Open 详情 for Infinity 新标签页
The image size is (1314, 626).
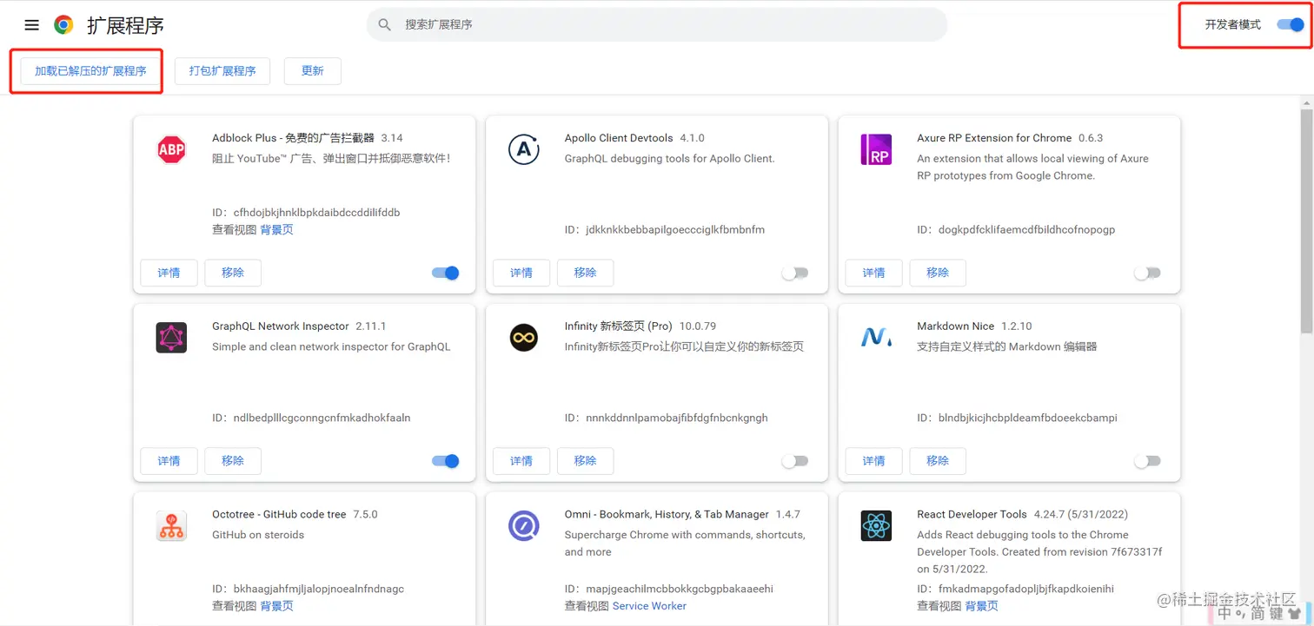pos(521,461)
